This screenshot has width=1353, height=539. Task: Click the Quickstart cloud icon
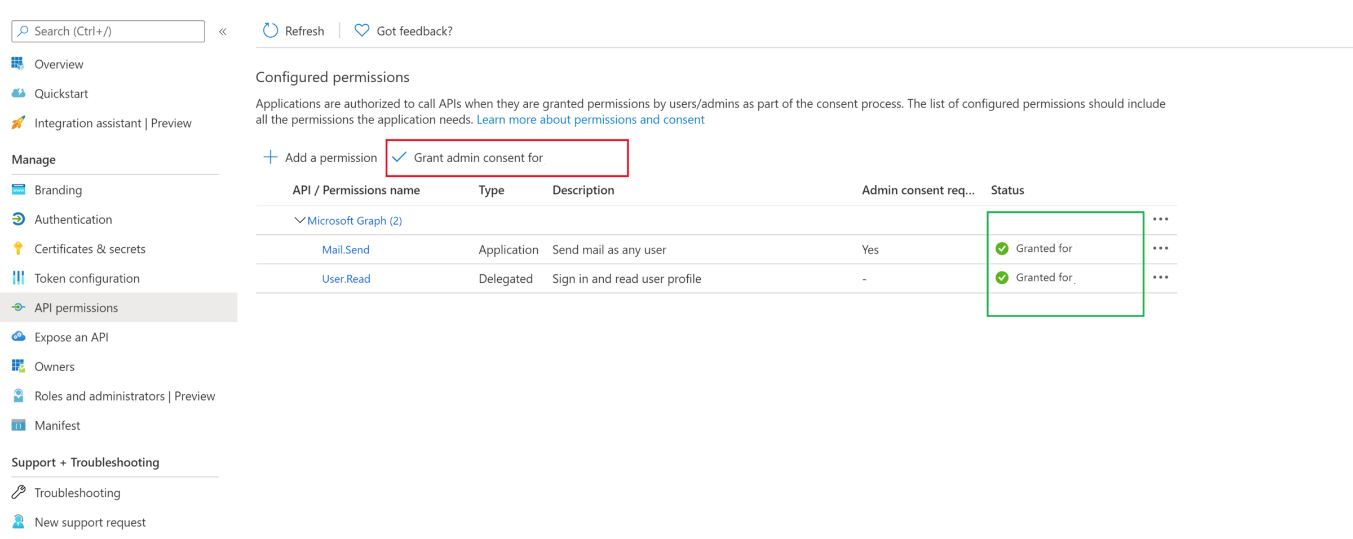18,93
